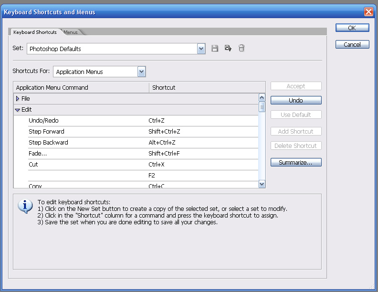Select Photoshop Defaults set combo box
378x292 pixels.
pyautogui.click(x=116, y=49)
